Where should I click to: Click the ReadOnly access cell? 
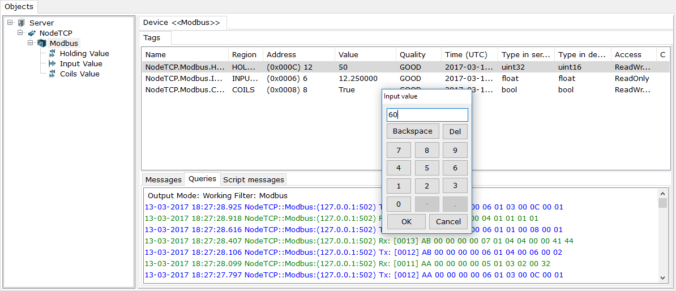pyautogui.click(x=634, y=79)
